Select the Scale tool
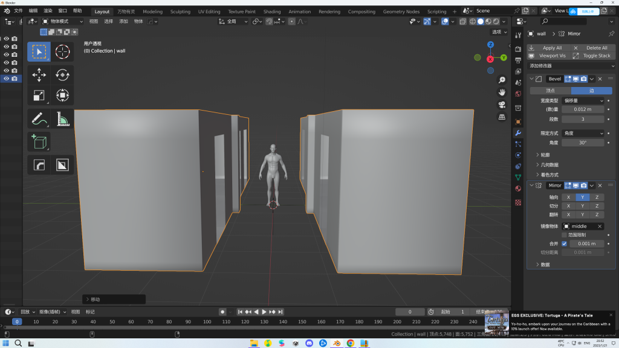This screenshot has width=619, height=348. (x=39, y=95)
